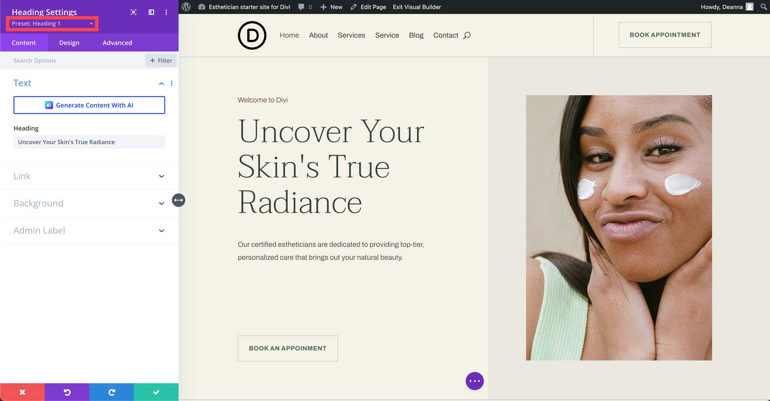770x401 pixels.
Task: Snap settings panel to side with split-view icon
Action: [151, 12]
